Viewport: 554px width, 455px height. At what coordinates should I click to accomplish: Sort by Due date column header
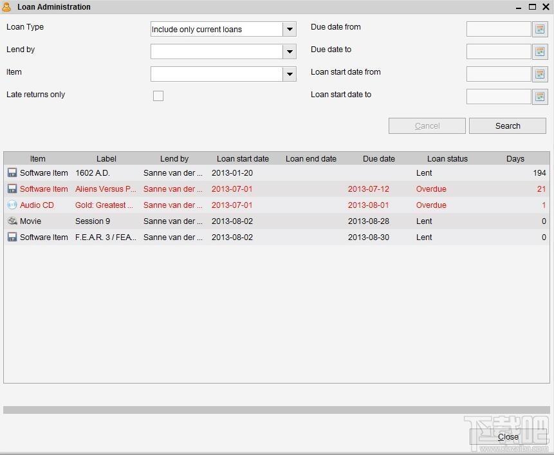tap(379, 158)
